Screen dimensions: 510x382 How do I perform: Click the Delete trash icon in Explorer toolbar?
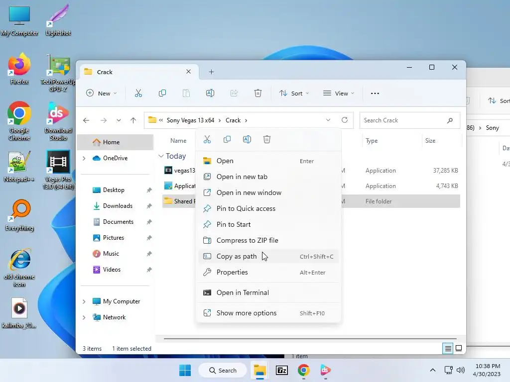pyautogui.click(x=257, y=93)
